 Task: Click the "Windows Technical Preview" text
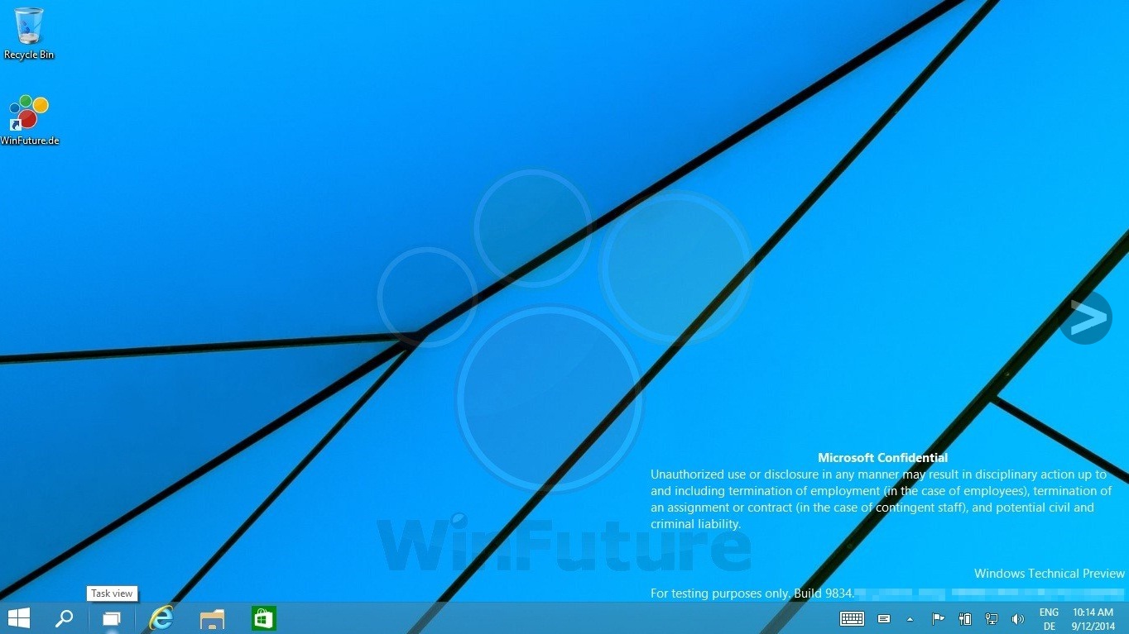(1050, 573)
